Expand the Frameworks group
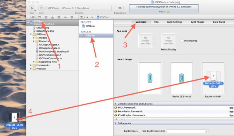 (x=31, y=65)
